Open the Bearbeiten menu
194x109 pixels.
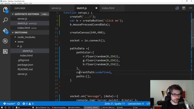7,3
